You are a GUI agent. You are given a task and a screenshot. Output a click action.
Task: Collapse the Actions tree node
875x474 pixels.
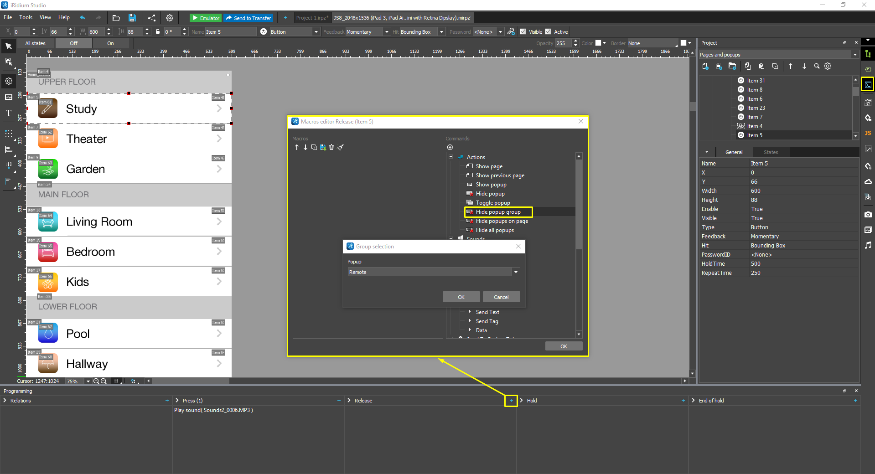pyautogui.click(x=451, y=157)
